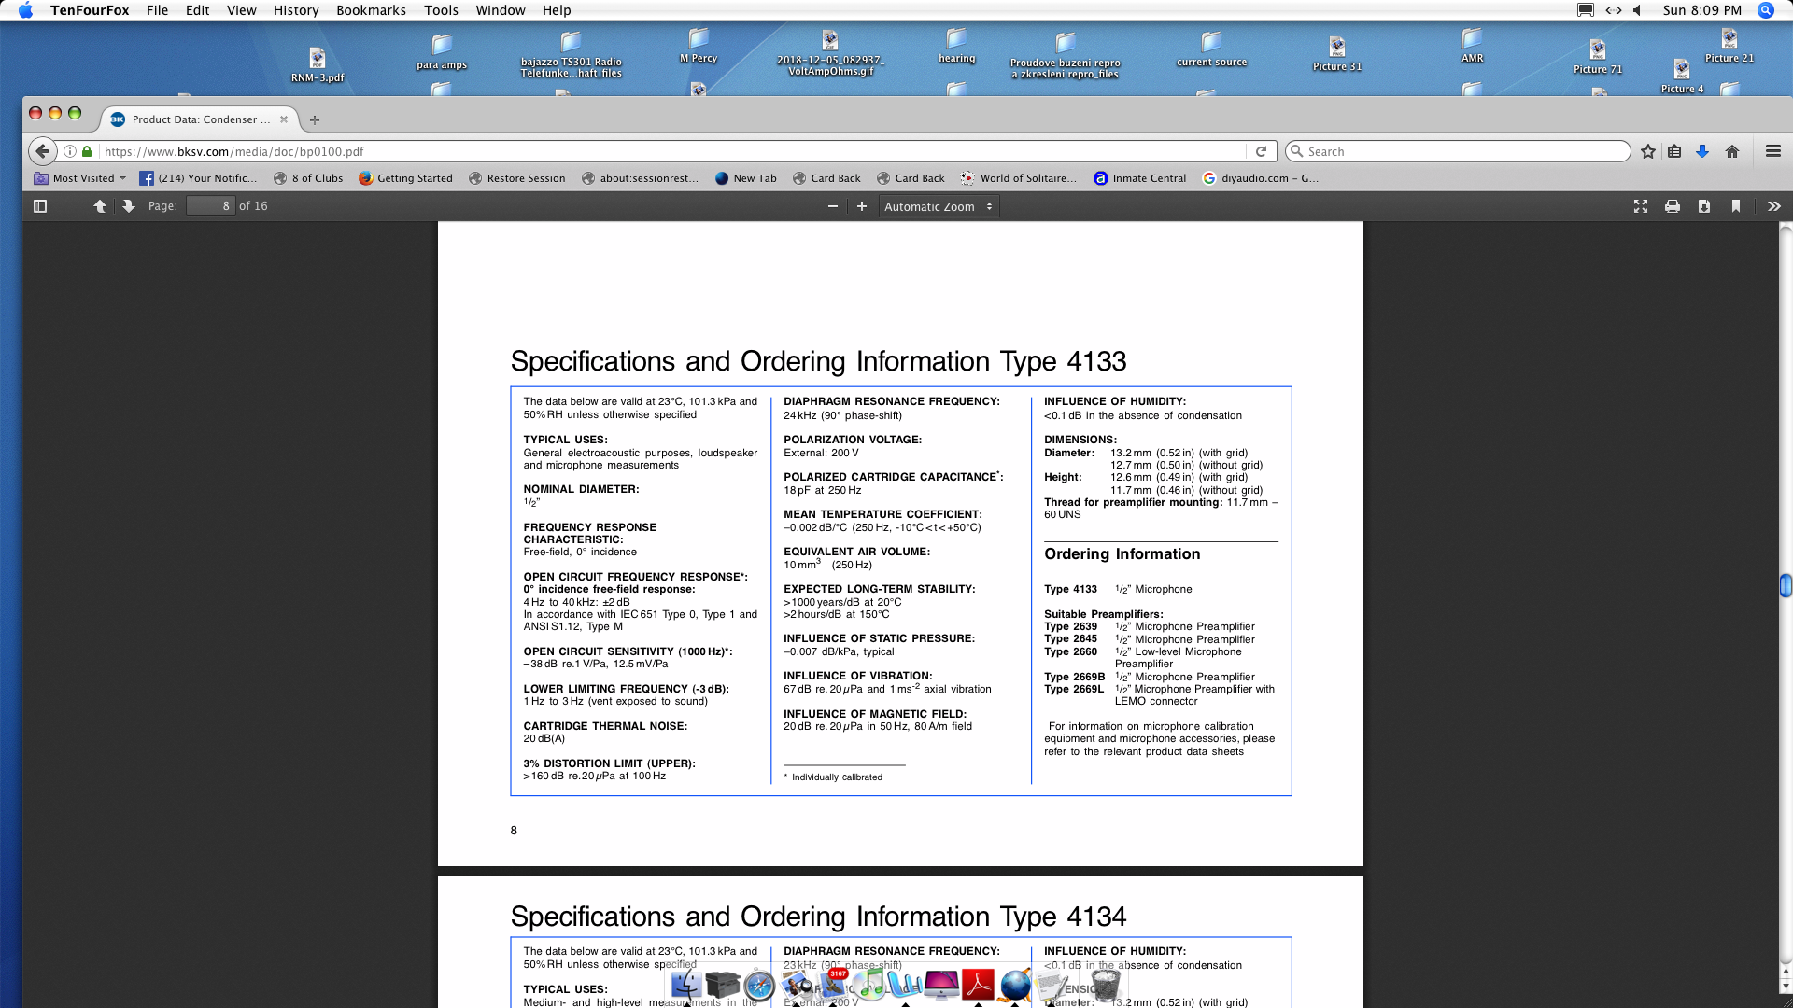Open Mail with 3167 badge in Dock
This screenshot has width=1793, height=1008.
(x=832, y=985)
